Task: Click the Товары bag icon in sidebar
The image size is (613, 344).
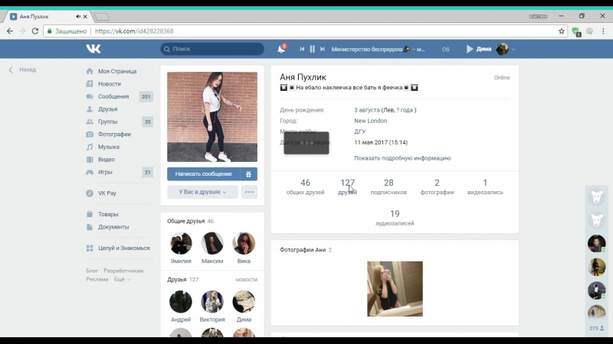Action: point(90,214)
